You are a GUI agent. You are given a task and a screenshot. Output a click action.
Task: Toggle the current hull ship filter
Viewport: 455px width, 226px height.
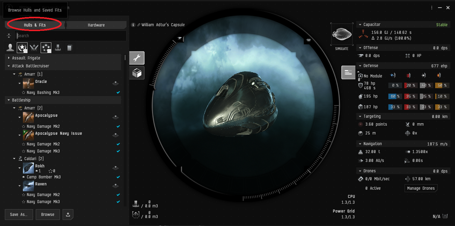tap(57, 47)
